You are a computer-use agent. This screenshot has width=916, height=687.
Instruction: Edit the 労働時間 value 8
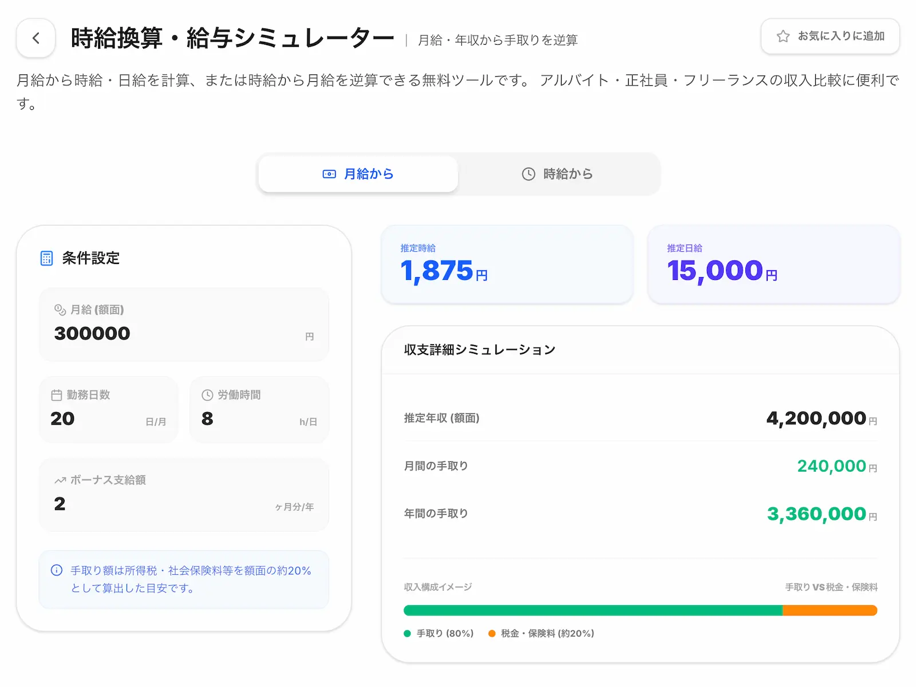pyautogui.click(x=207, y=418)
